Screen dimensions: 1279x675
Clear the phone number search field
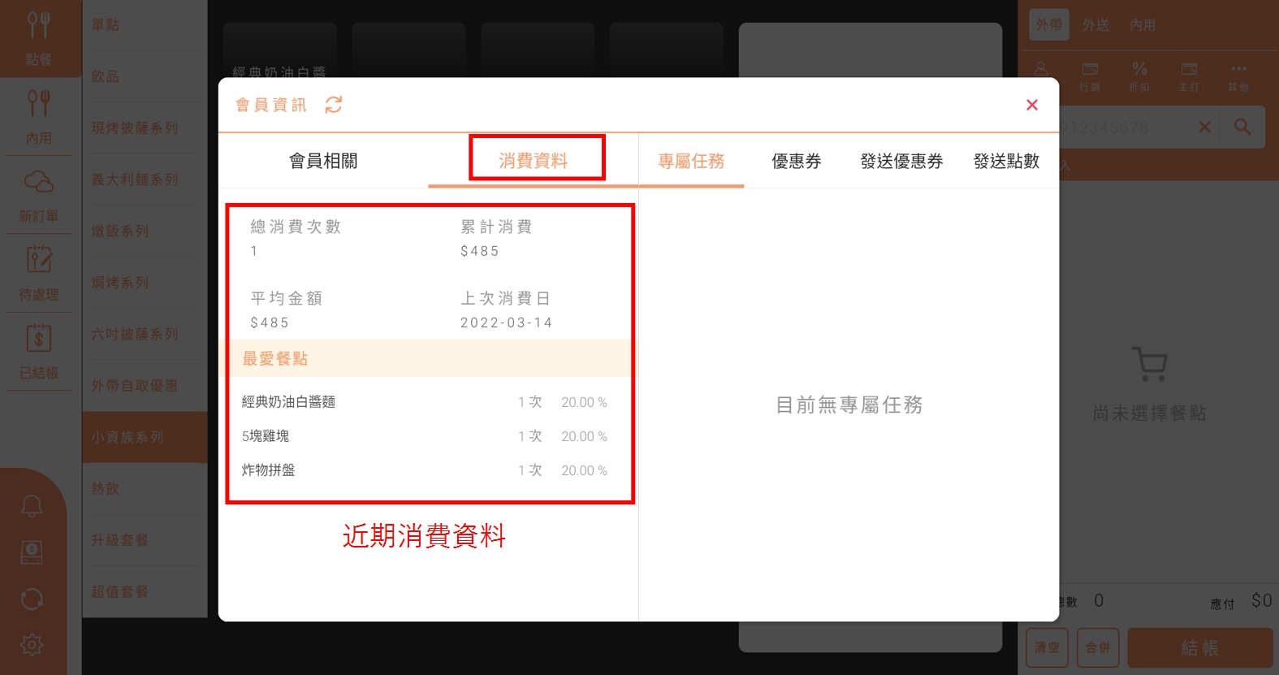coord(1204,127)
